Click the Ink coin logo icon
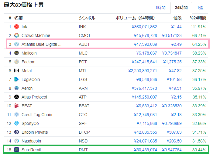Image resolution: width=213 pixels, height=154 pixels. tap(17, 27)
